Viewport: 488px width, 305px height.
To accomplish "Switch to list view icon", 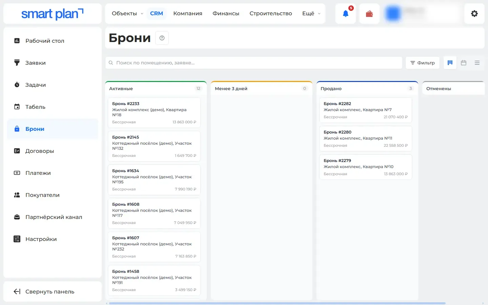I will click(x=477, y=63).
